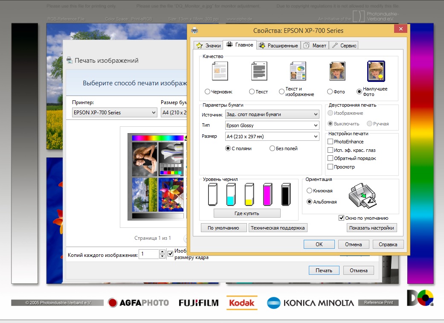Screen dimensions: 444x323
Task: Increase copies with the up stepper arrow
Action: point(162,251)
